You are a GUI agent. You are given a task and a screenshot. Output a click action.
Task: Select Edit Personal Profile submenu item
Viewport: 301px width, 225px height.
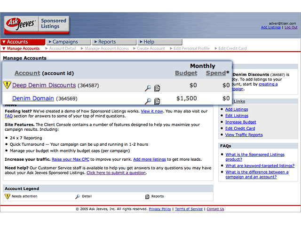click(x=191, y=48)
